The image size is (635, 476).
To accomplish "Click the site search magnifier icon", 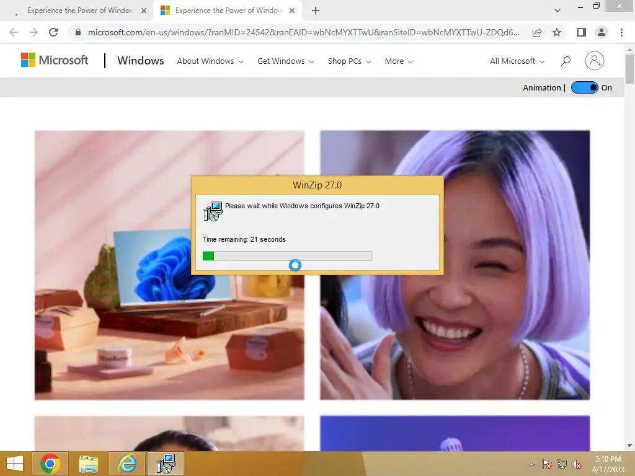I will (566, 61).
